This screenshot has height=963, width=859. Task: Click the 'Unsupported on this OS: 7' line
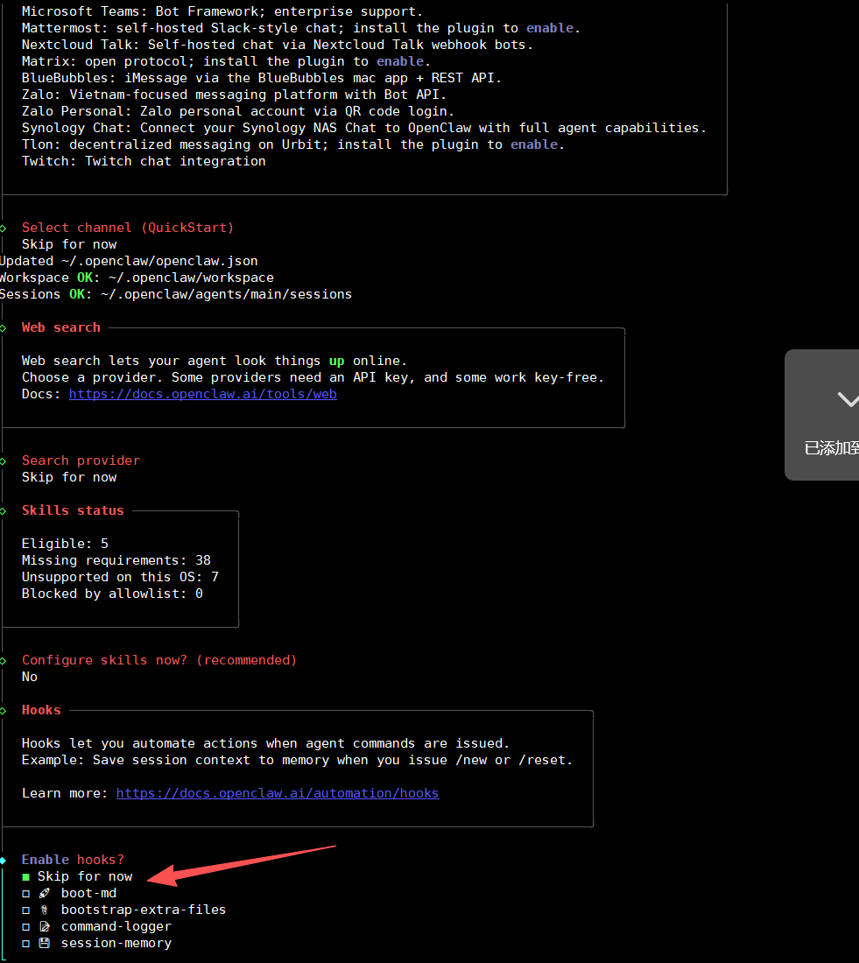120,577
